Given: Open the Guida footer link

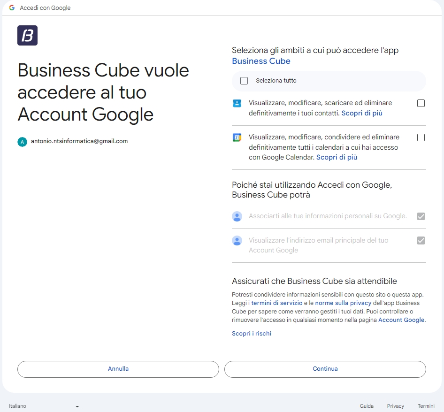Looking at the screenshot, I should 367,406.
